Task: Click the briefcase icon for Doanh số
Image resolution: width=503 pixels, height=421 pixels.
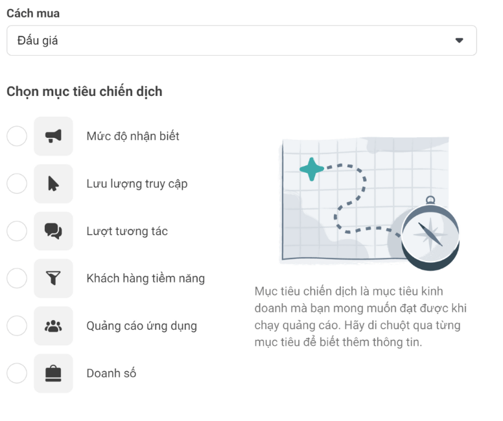Action: tap(53, 373)
